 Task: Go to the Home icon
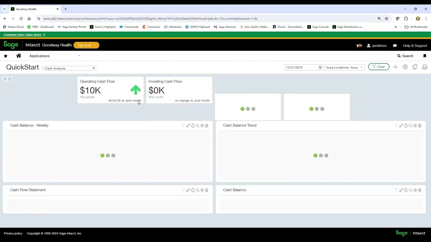19,56
